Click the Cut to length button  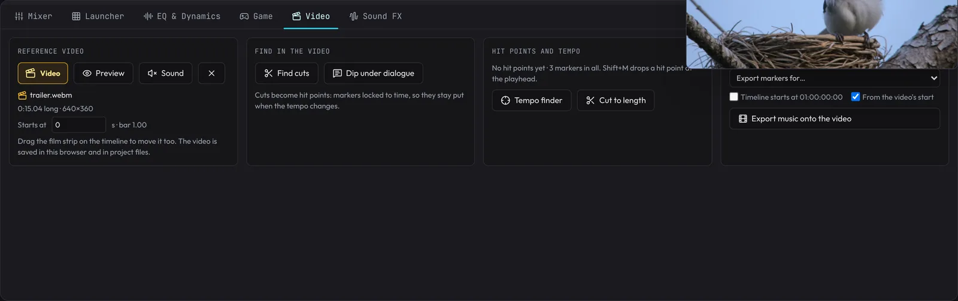(x=616, y=100)
